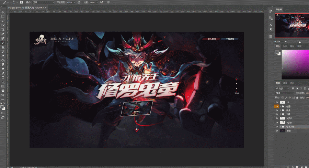This screenshot has height=168, width=309.
Task: Select the Zoom tool
Action: (x=3, y=95)
